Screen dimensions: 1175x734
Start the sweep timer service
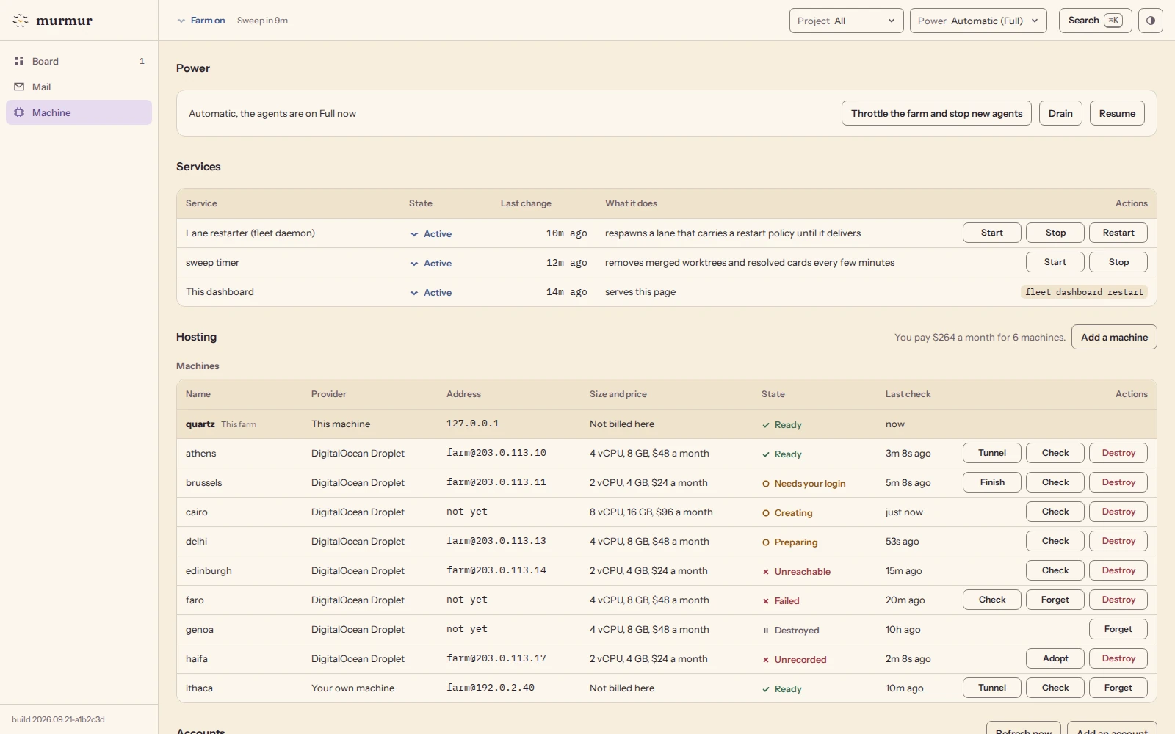1055,262
